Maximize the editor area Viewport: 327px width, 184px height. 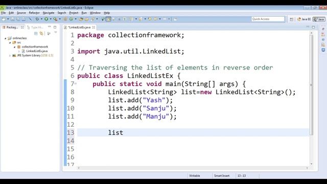coord(313,27)
